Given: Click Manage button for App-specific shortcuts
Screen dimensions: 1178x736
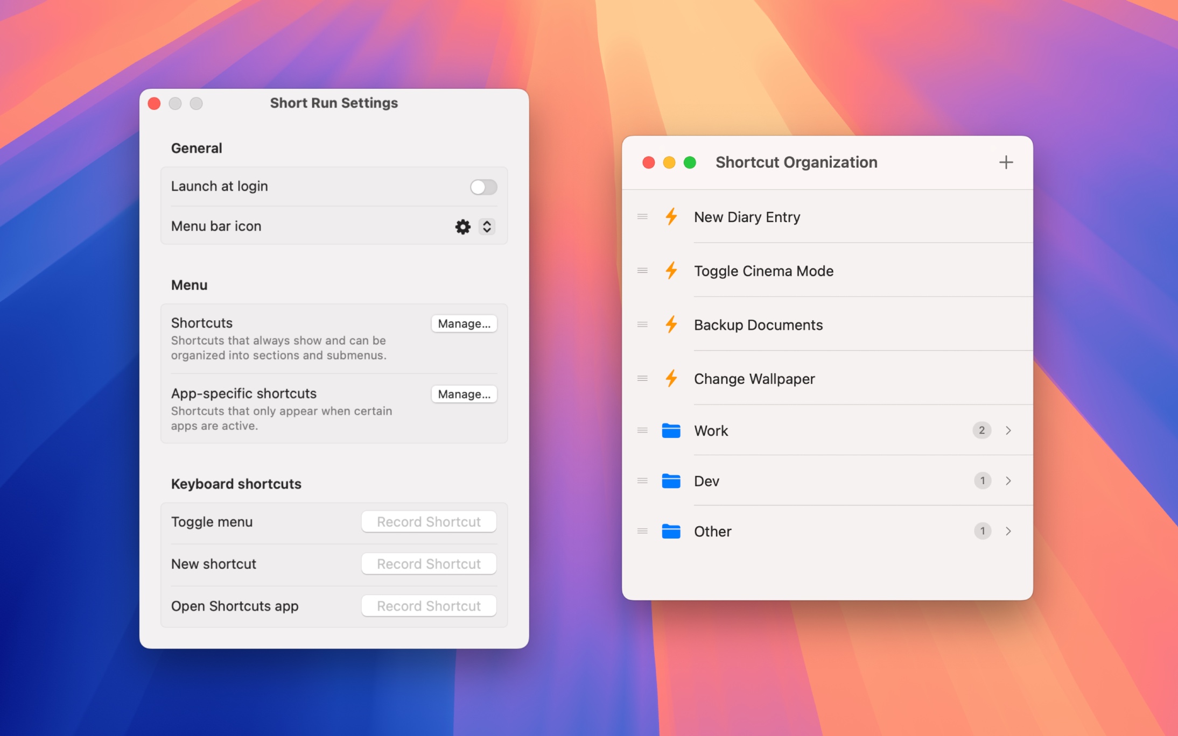Looking at the screenshot, I should pos(464,394).
